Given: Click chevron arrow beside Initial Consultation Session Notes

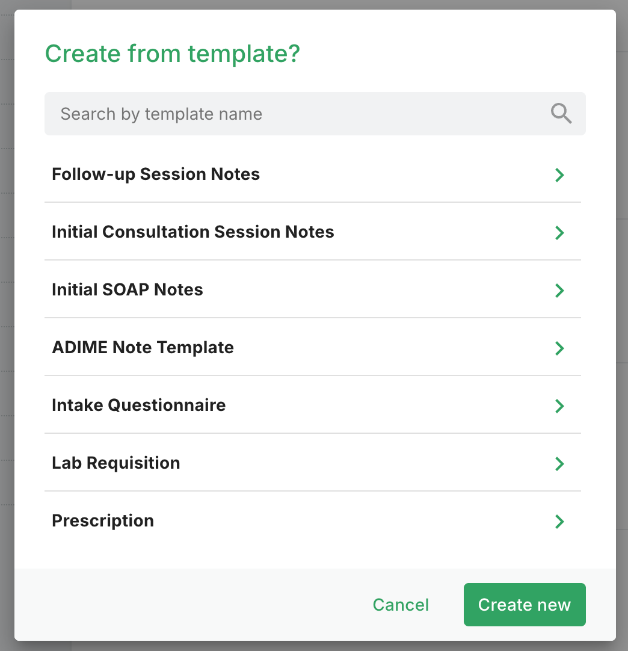Looking at the screenshot, I should (x=559, y=233).
